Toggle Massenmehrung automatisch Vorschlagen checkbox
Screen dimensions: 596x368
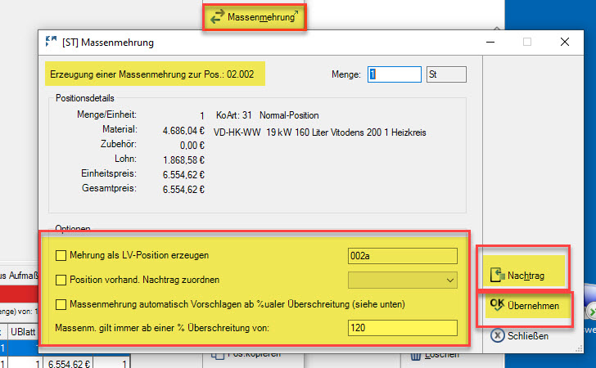pos(61,304)
